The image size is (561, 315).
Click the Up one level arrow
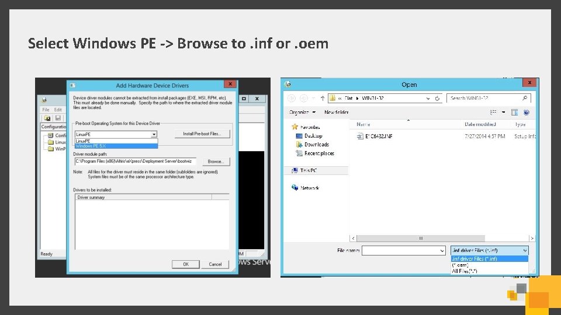[x=323, y=98]
